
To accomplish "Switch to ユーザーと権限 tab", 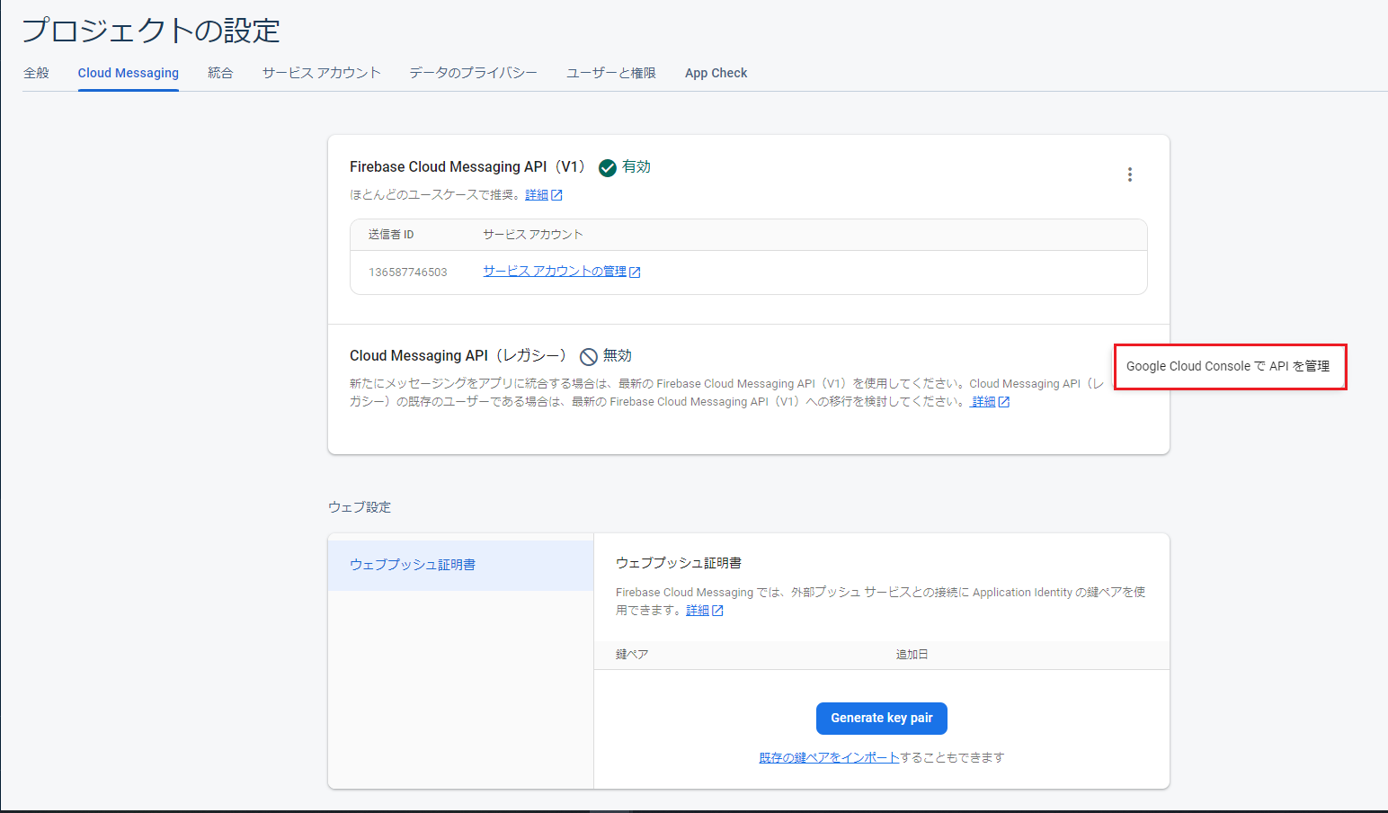I will [611, 73].
